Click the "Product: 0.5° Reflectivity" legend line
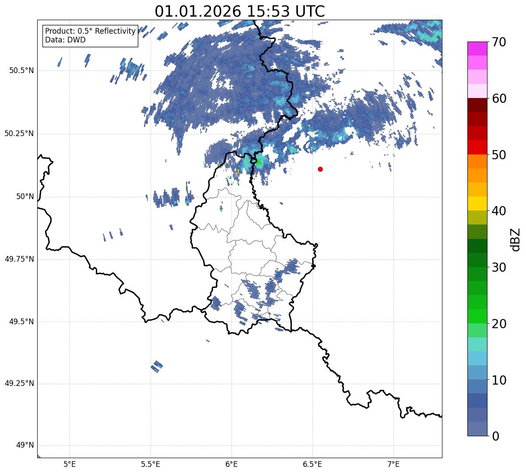Screen dimensions: 526x473 (x=90, y=32)
